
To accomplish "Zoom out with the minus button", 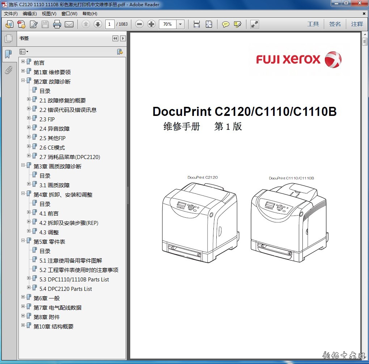I will (x=139, y=24).
